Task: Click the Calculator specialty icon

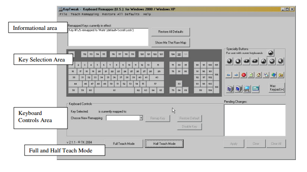Action: pos(255,89)
